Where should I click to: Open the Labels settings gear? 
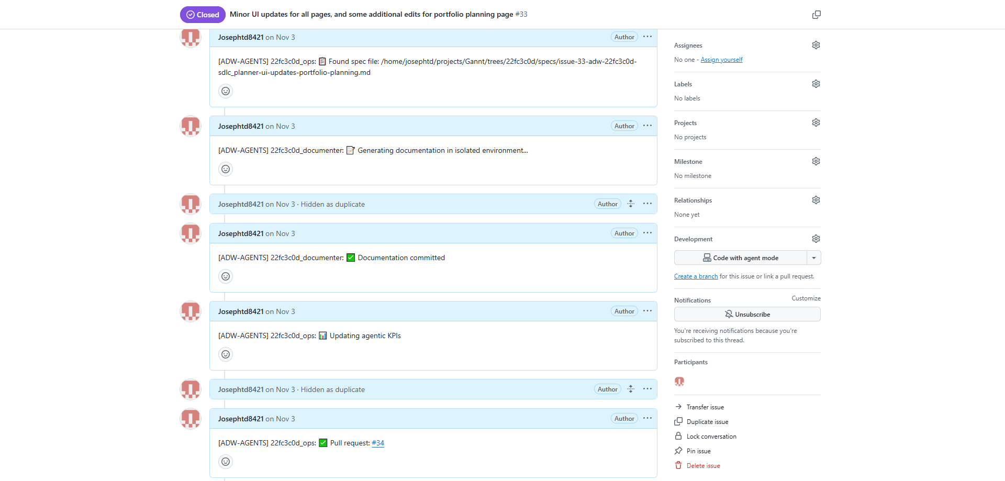[x=816, y=83]
